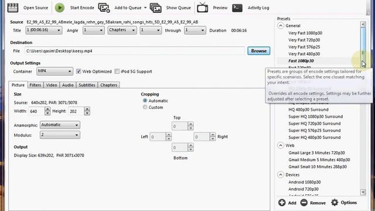Click the destination File path field
375x211 pixels.
click(x=134, y=51)
